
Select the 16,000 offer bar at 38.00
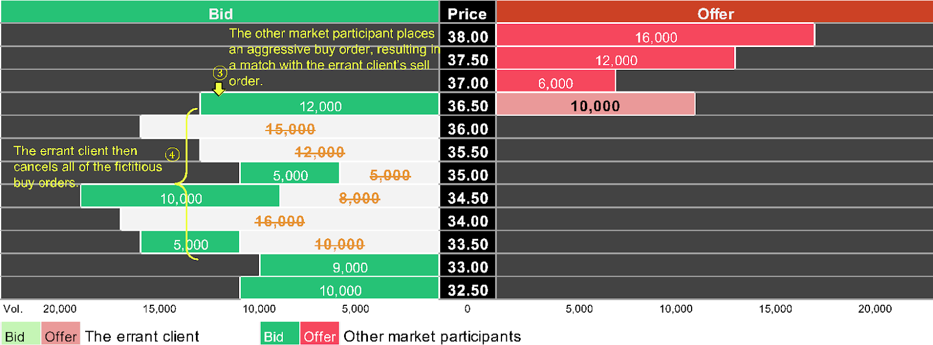pos(655,36)
